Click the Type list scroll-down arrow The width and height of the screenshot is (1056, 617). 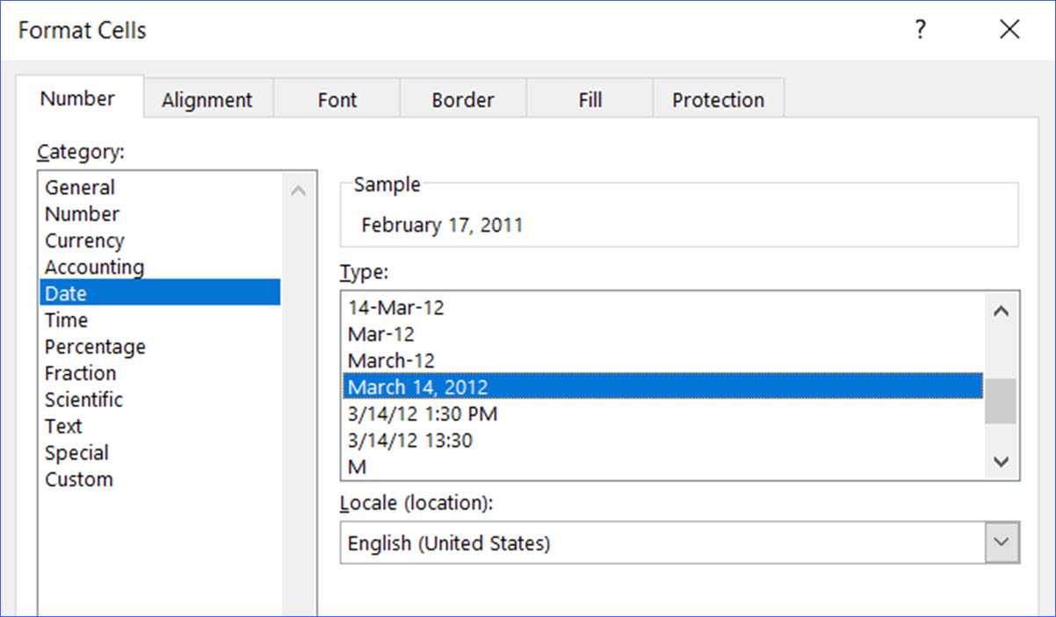(x=1000, y=461)
